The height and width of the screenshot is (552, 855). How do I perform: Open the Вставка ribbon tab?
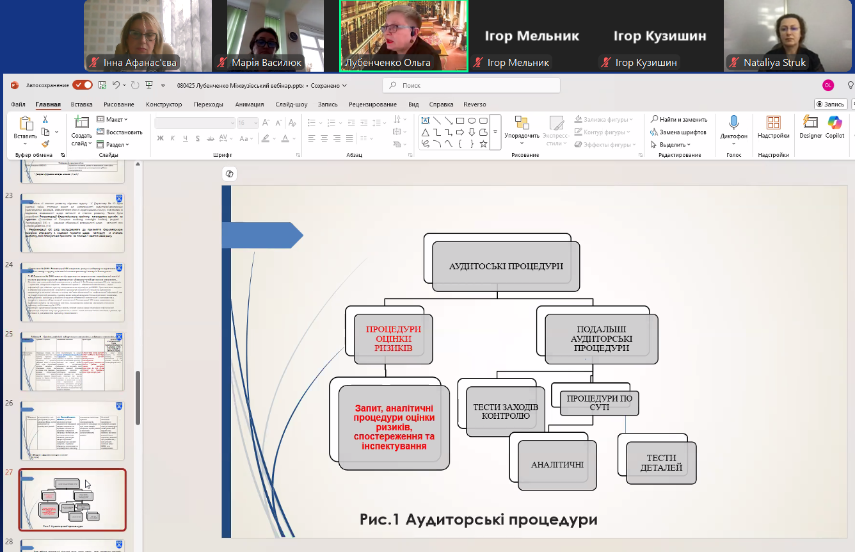[x=81, y=104]
